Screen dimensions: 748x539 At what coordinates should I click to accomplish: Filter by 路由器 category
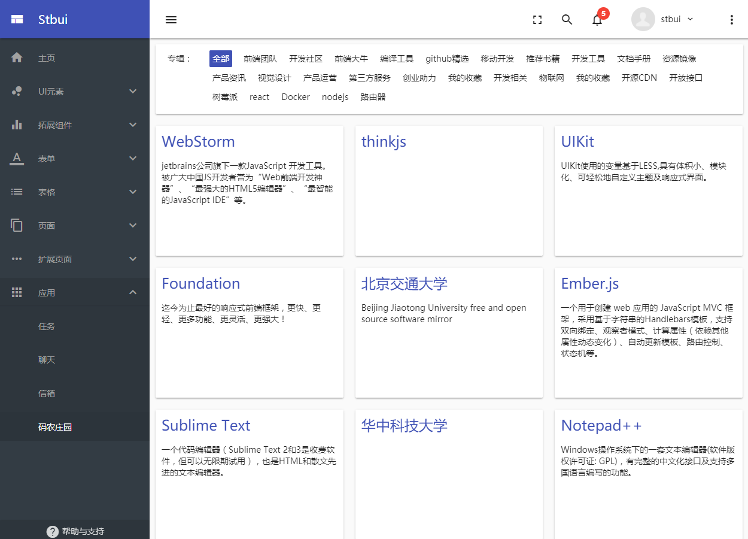point(373,97)
